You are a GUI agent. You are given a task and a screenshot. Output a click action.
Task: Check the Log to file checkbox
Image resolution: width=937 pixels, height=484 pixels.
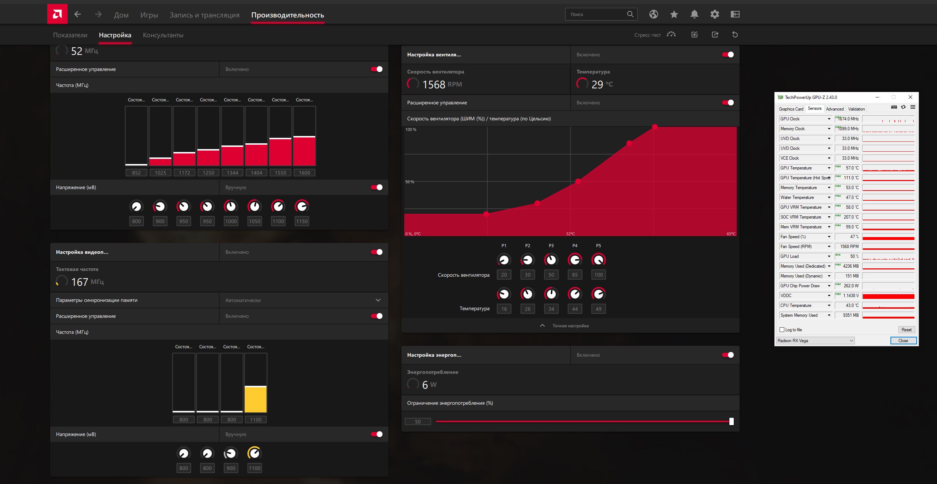(782, 330)
